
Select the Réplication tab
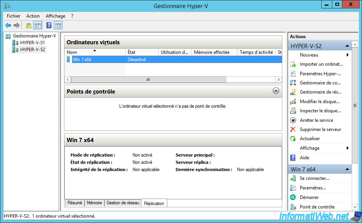click(154, 204)
